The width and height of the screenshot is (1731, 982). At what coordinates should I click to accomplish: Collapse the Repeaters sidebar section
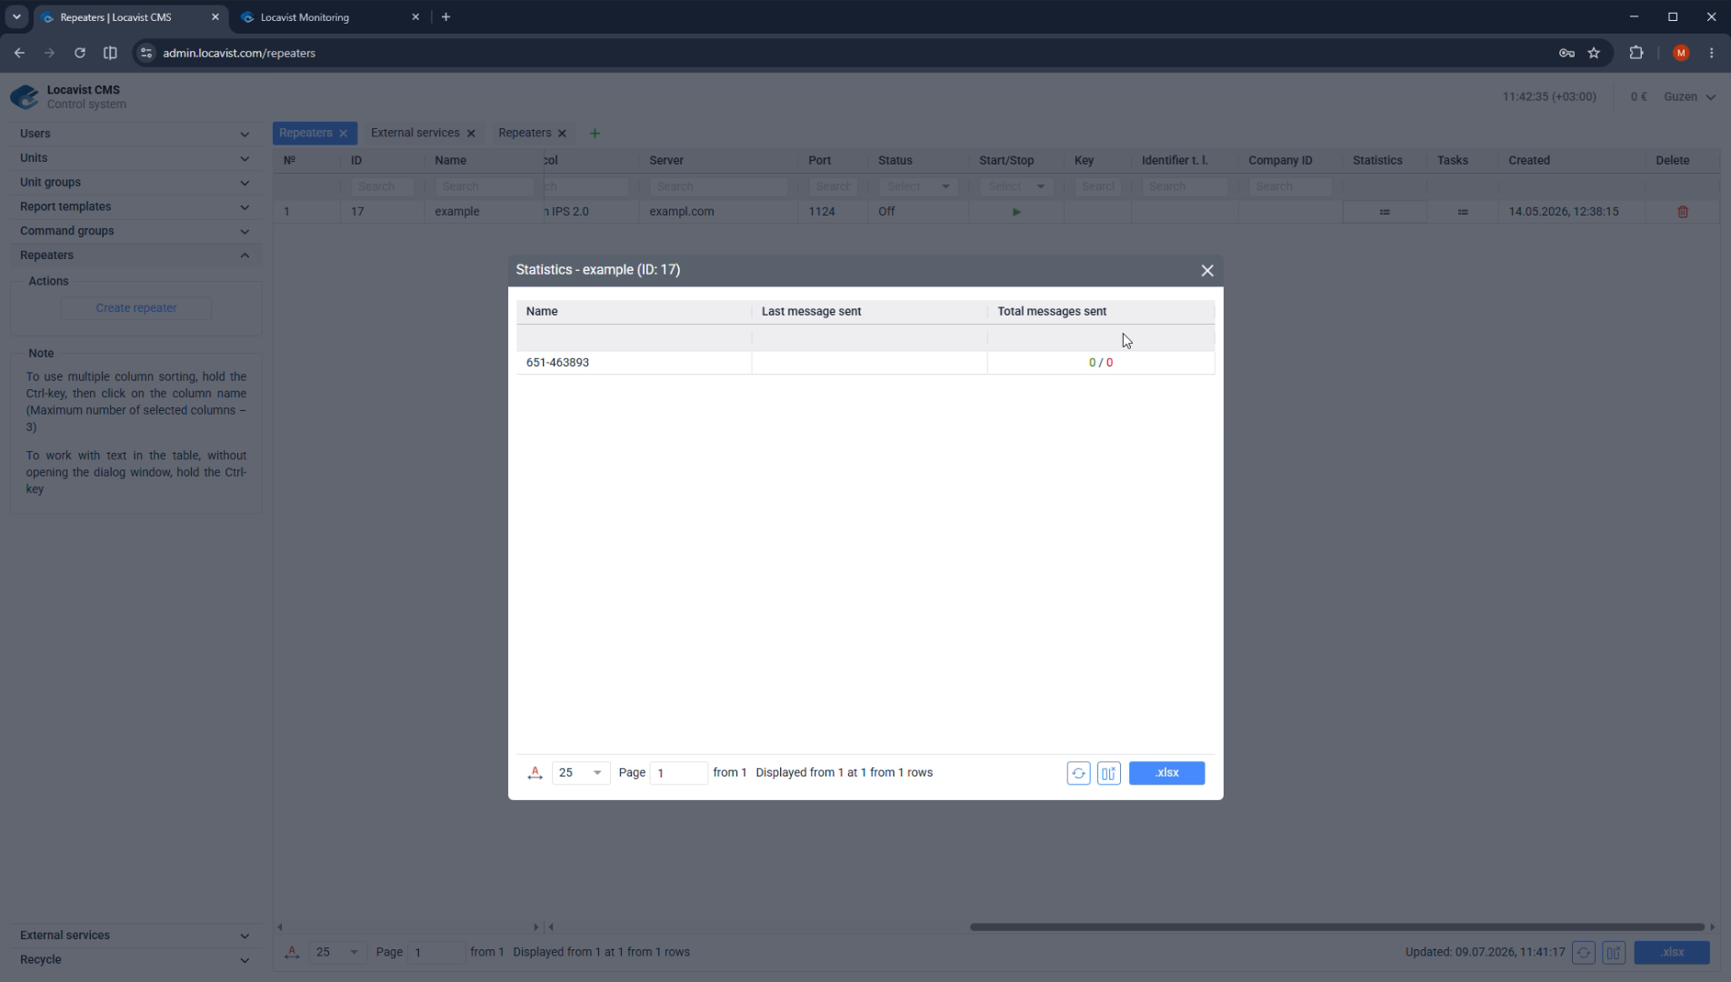tap(135, 256)
